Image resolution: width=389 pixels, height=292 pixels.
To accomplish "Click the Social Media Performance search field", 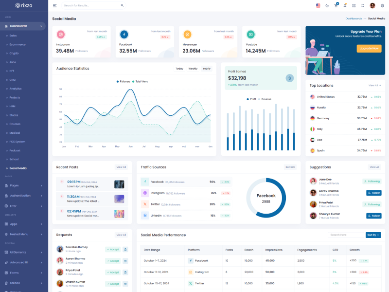I will pos(345,235).
